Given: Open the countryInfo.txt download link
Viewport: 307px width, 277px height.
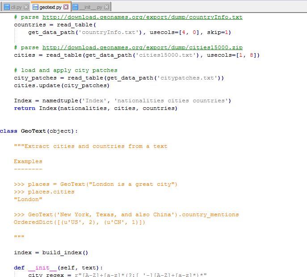Looking at the screenshot, I should click(x=143, y=17).
